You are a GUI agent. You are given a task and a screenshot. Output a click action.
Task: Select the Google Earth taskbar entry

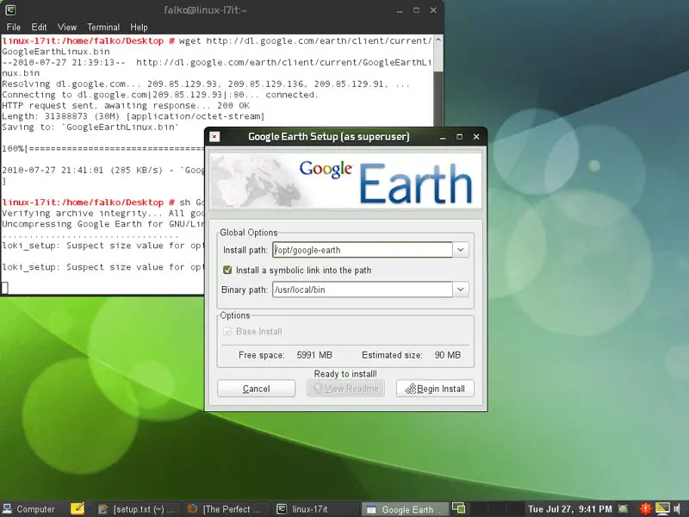tap(404, 509)
